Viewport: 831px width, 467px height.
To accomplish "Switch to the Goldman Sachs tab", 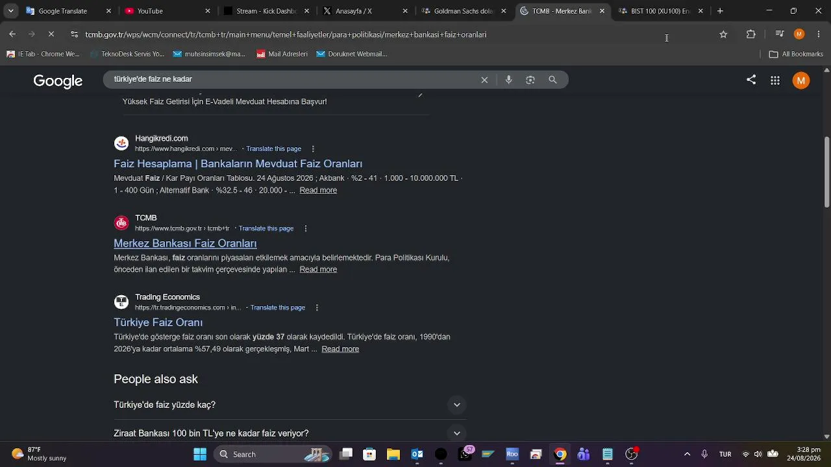I will pos(464,11).
